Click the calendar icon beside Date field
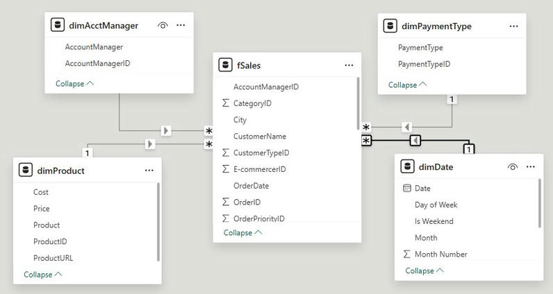 point(407,189)
